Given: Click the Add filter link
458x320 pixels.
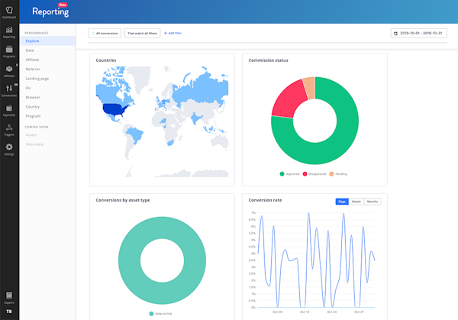Looking at the screenshot, I should pos(173,34).
